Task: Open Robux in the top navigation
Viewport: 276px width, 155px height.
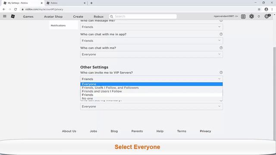Action: tap(99, 16)
